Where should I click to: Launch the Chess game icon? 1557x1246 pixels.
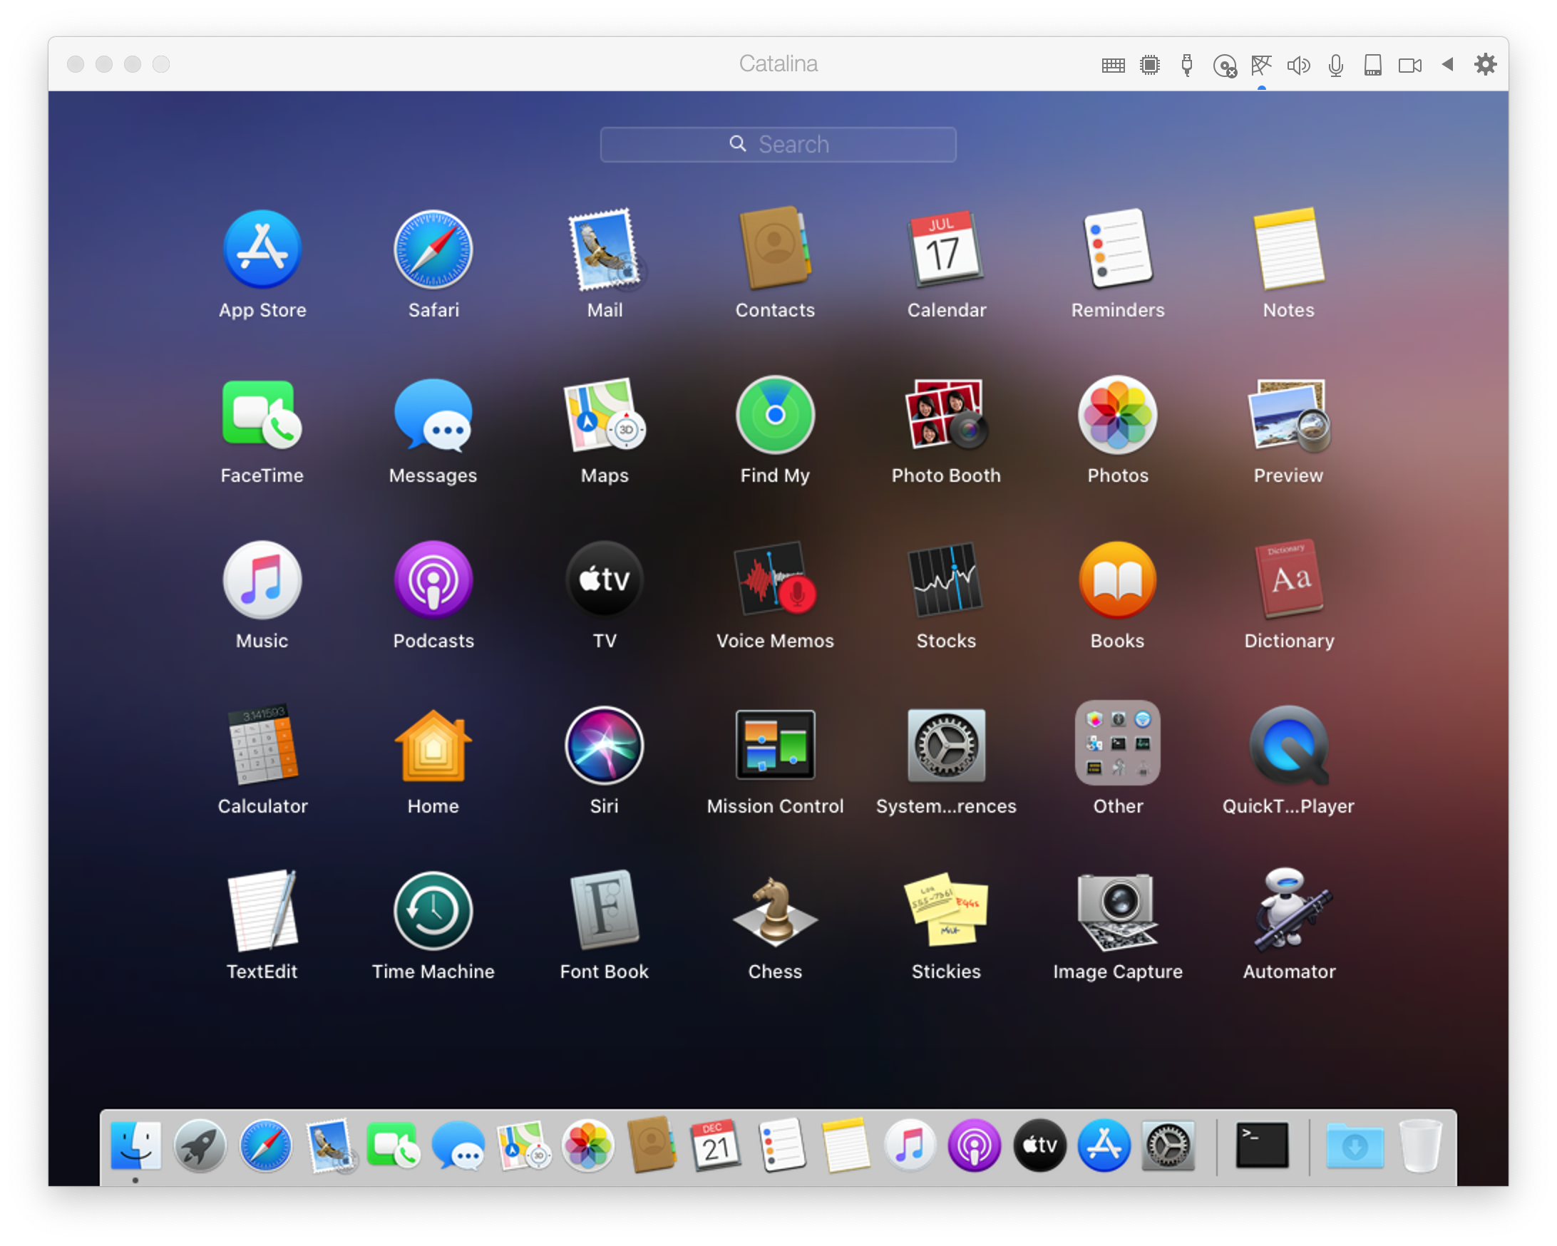[x=775, y=911]
